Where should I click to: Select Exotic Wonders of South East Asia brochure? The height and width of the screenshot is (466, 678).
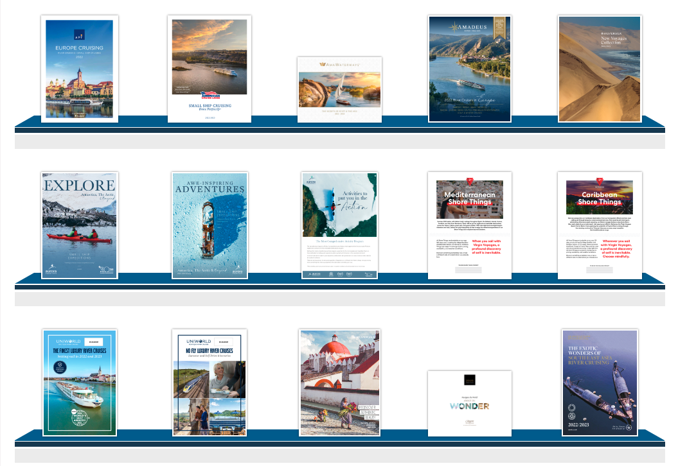pyautogui.click(x=600, y=383)
